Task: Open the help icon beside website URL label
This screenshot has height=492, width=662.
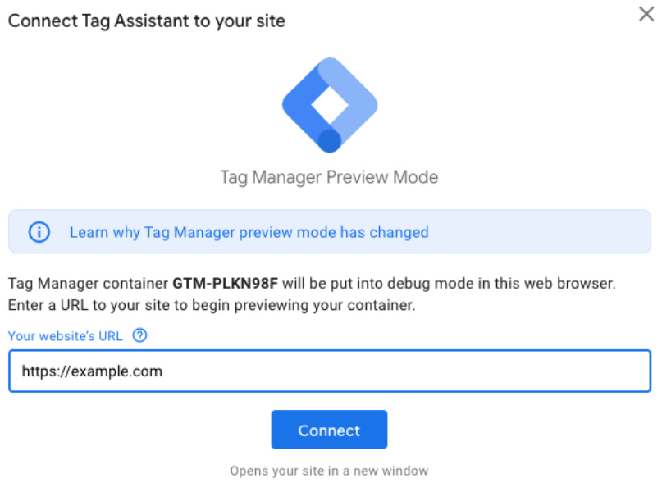Action: point(139,336)
